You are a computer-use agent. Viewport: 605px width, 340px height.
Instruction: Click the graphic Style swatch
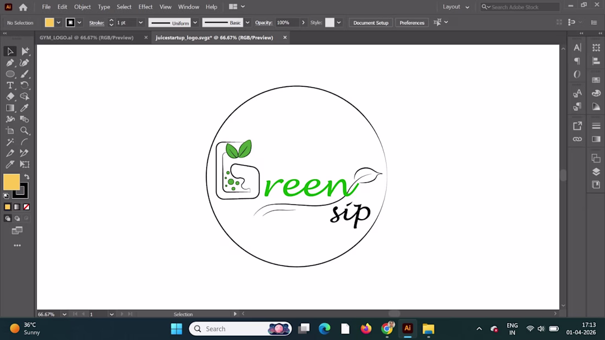coord(329,23)
